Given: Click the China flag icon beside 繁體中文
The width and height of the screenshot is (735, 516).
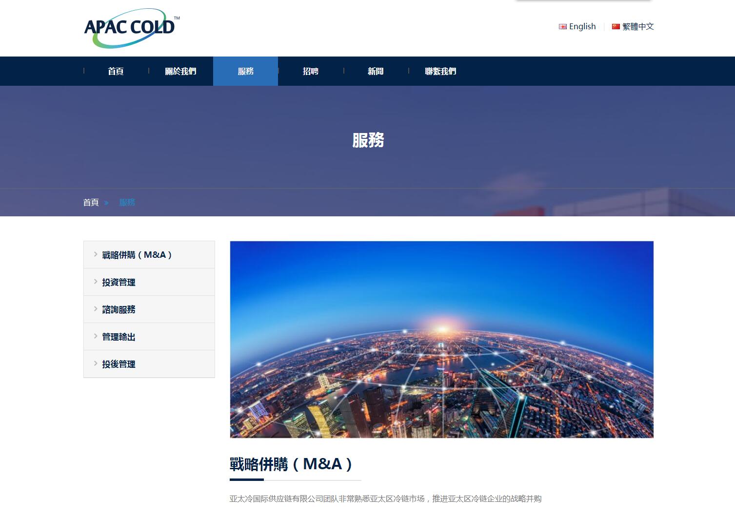Looking at the screenshot, I should pyautogui.click(x=616, y=27).
